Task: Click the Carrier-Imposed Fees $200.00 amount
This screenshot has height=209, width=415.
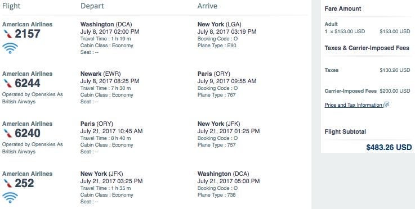Action: click(x=395, y=91)
